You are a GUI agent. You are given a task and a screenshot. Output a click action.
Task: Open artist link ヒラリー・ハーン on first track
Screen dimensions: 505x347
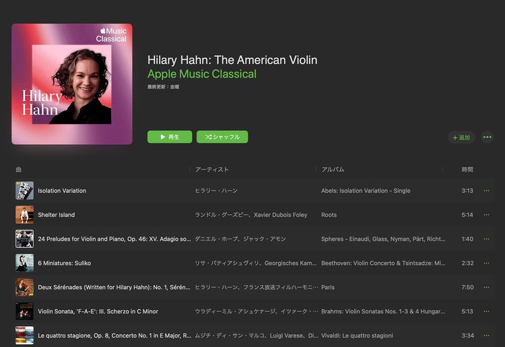coord(216,191)
